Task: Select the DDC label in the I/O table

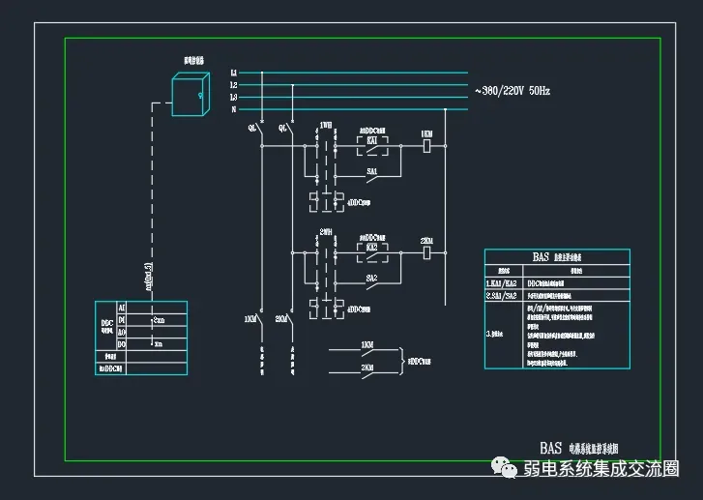Action: pos(107,323)
